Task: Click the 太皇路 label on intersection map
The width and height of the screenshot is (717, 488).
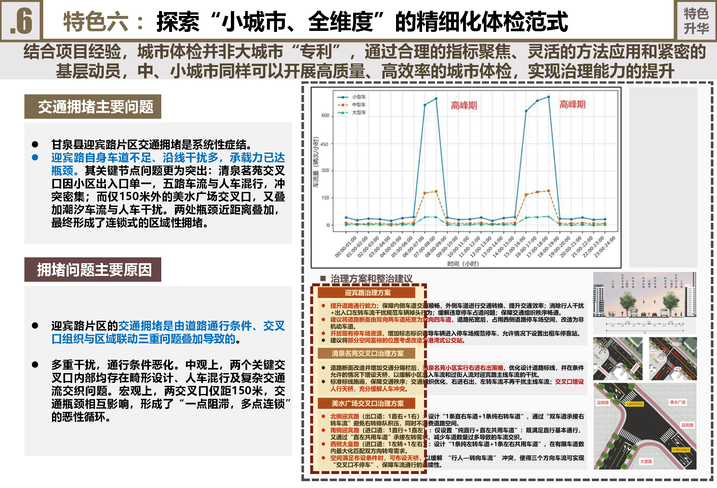Action: click(646, 461)
